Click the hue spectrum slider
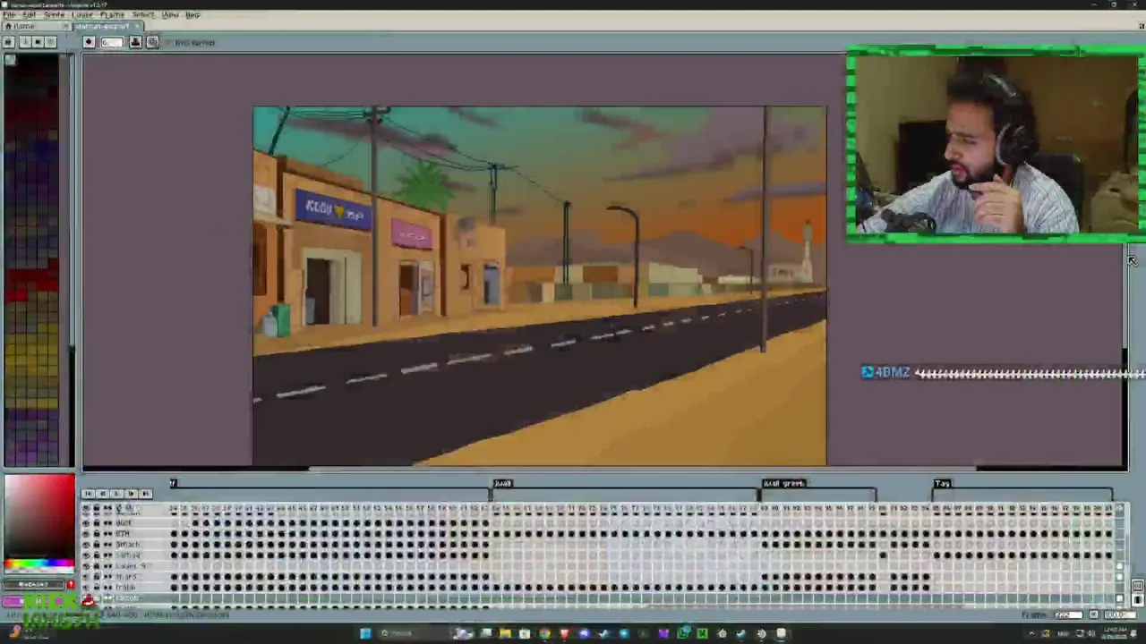The height and width of the screenshot is (644, 1146). click(x=39, y=564)
